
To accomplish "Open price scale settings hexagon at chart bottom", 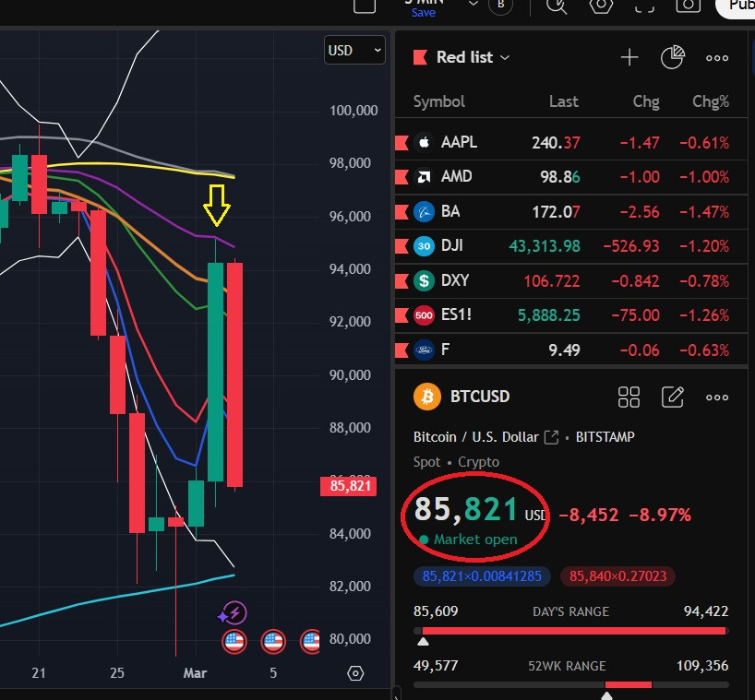I will click(355, 673).
